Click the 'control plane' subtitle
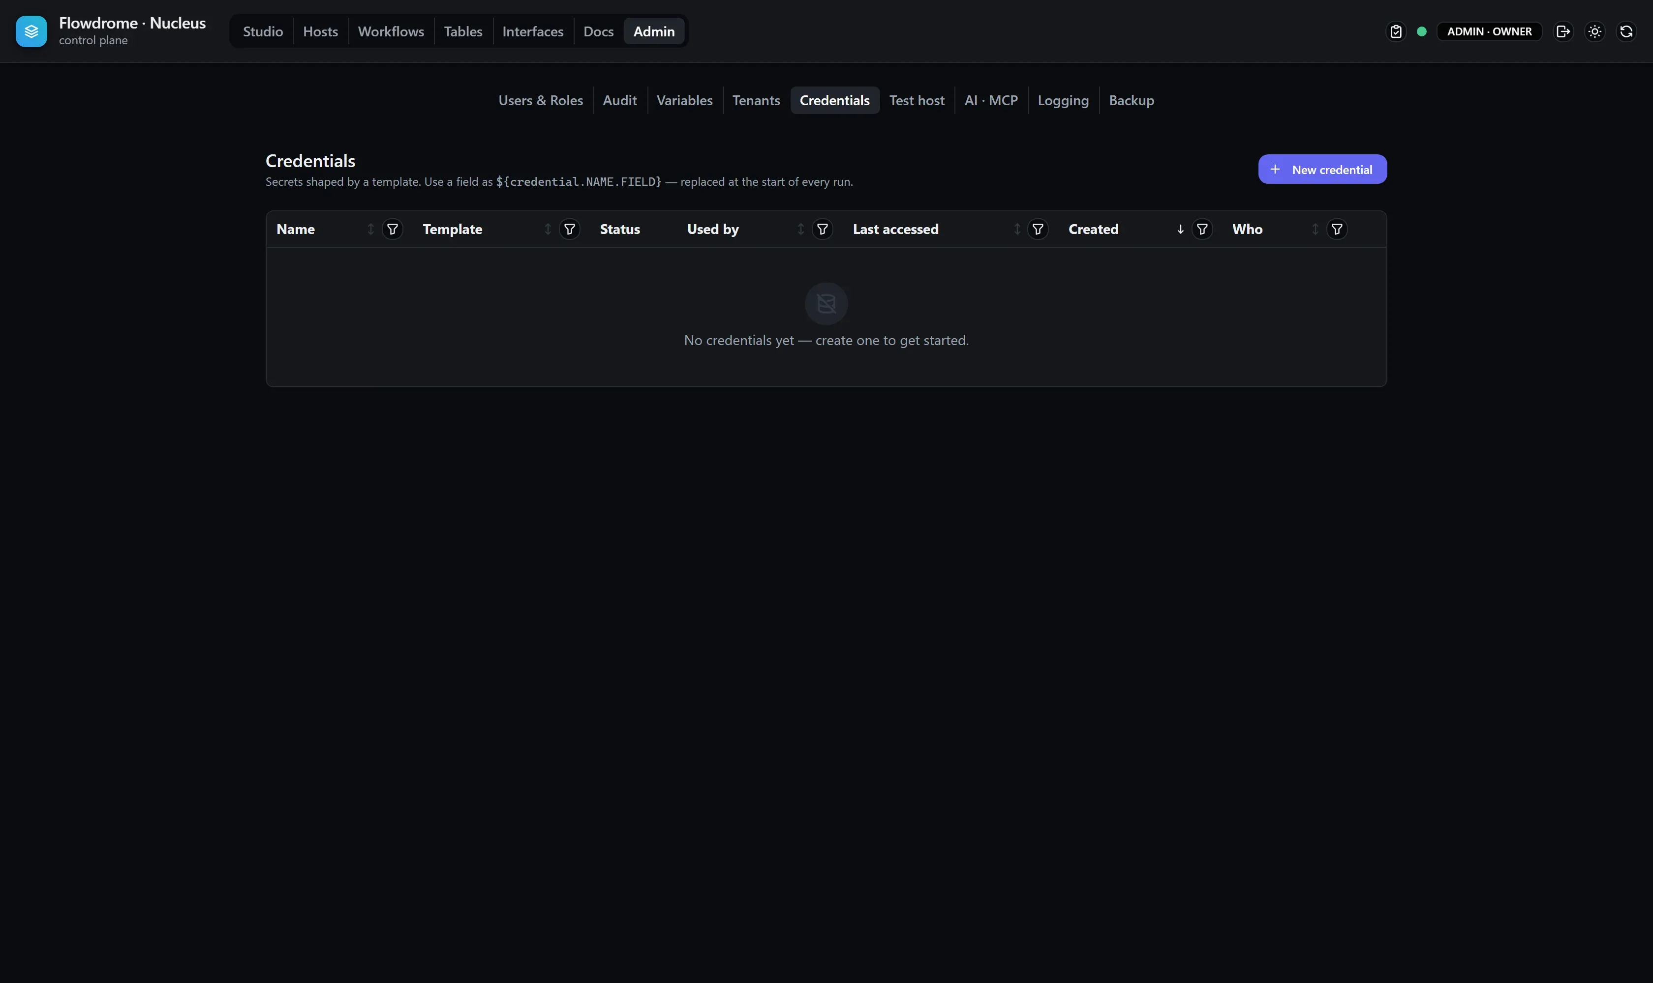 (93, 40)
